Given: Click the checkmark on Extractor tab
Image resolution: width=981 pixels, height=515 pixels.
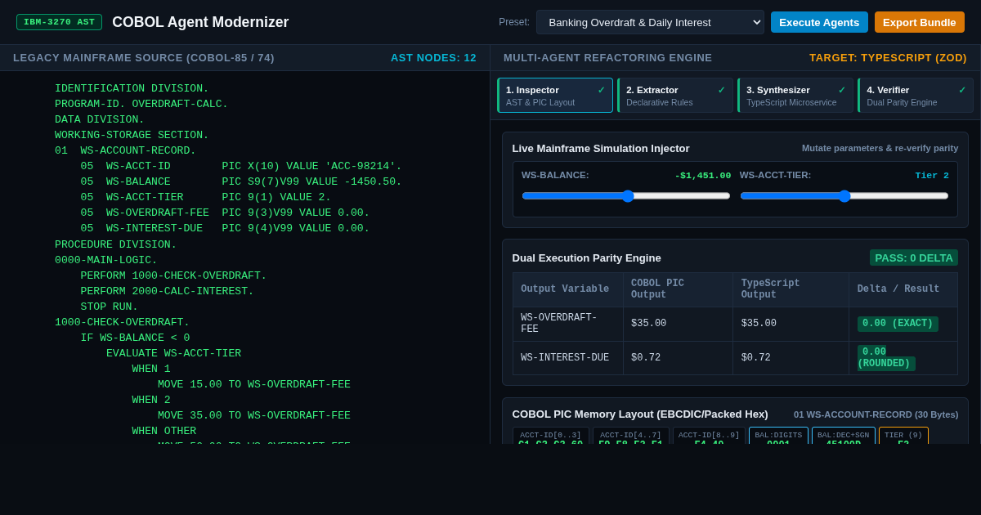Looking at the screenshot, I should (722, 90).
